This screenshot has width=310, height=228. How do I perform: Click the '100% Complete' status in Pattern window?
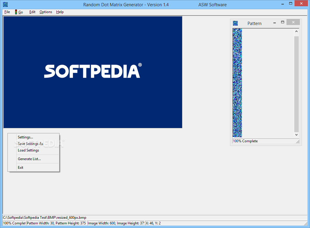[245, 141]
